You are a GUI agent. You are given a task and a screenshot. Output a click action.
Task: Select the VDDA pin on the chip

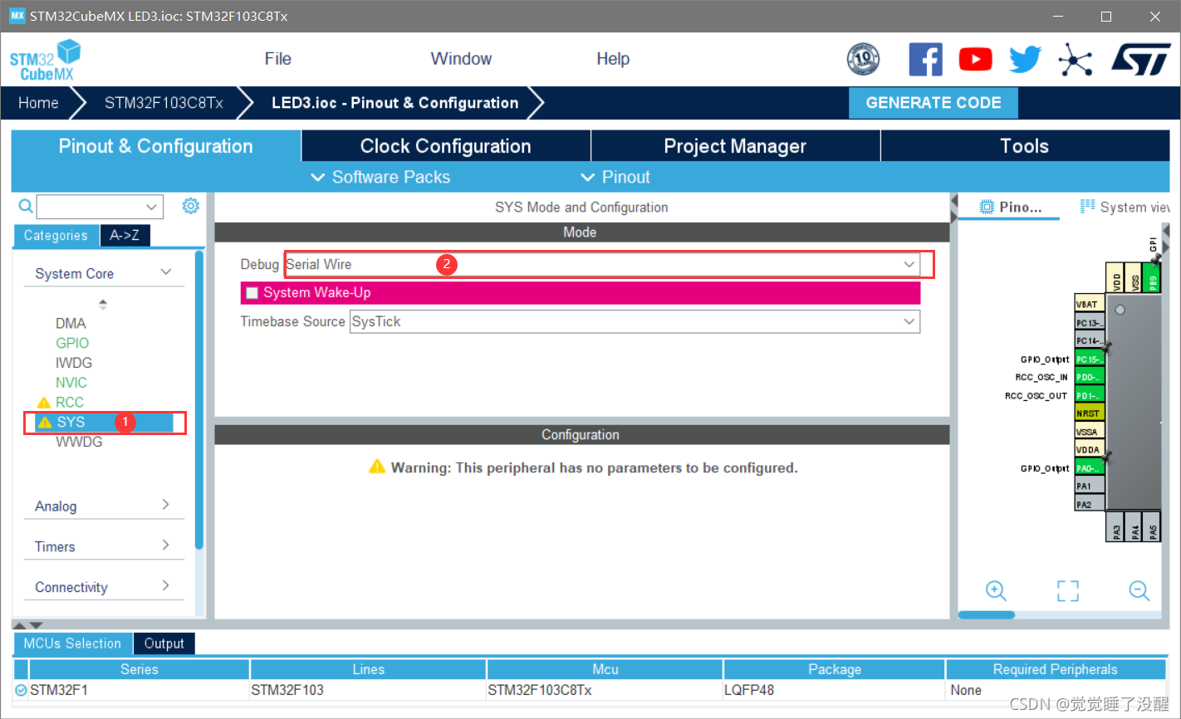pyautogui.click(x=1090, y=450)
